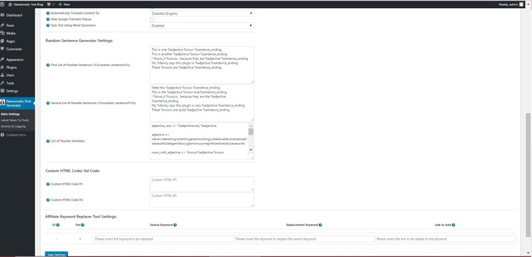
Task: Open Automatically Translate Content To dropdown
Action: click(x=202, y=12)
